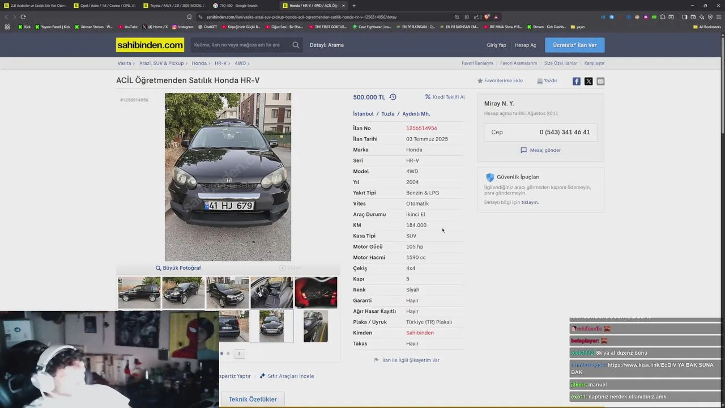Click the second thumbnail pagination dot

point(228,354)
